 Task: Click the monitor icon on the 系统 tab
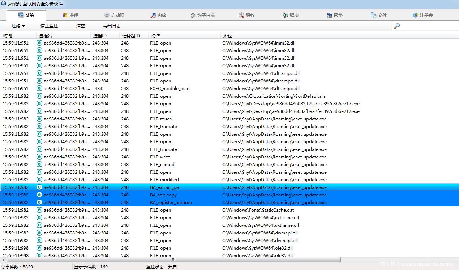tap(21, 15)
